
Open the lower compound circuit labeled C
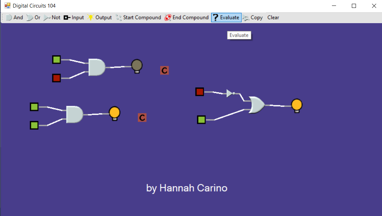[x=142, y=117]
